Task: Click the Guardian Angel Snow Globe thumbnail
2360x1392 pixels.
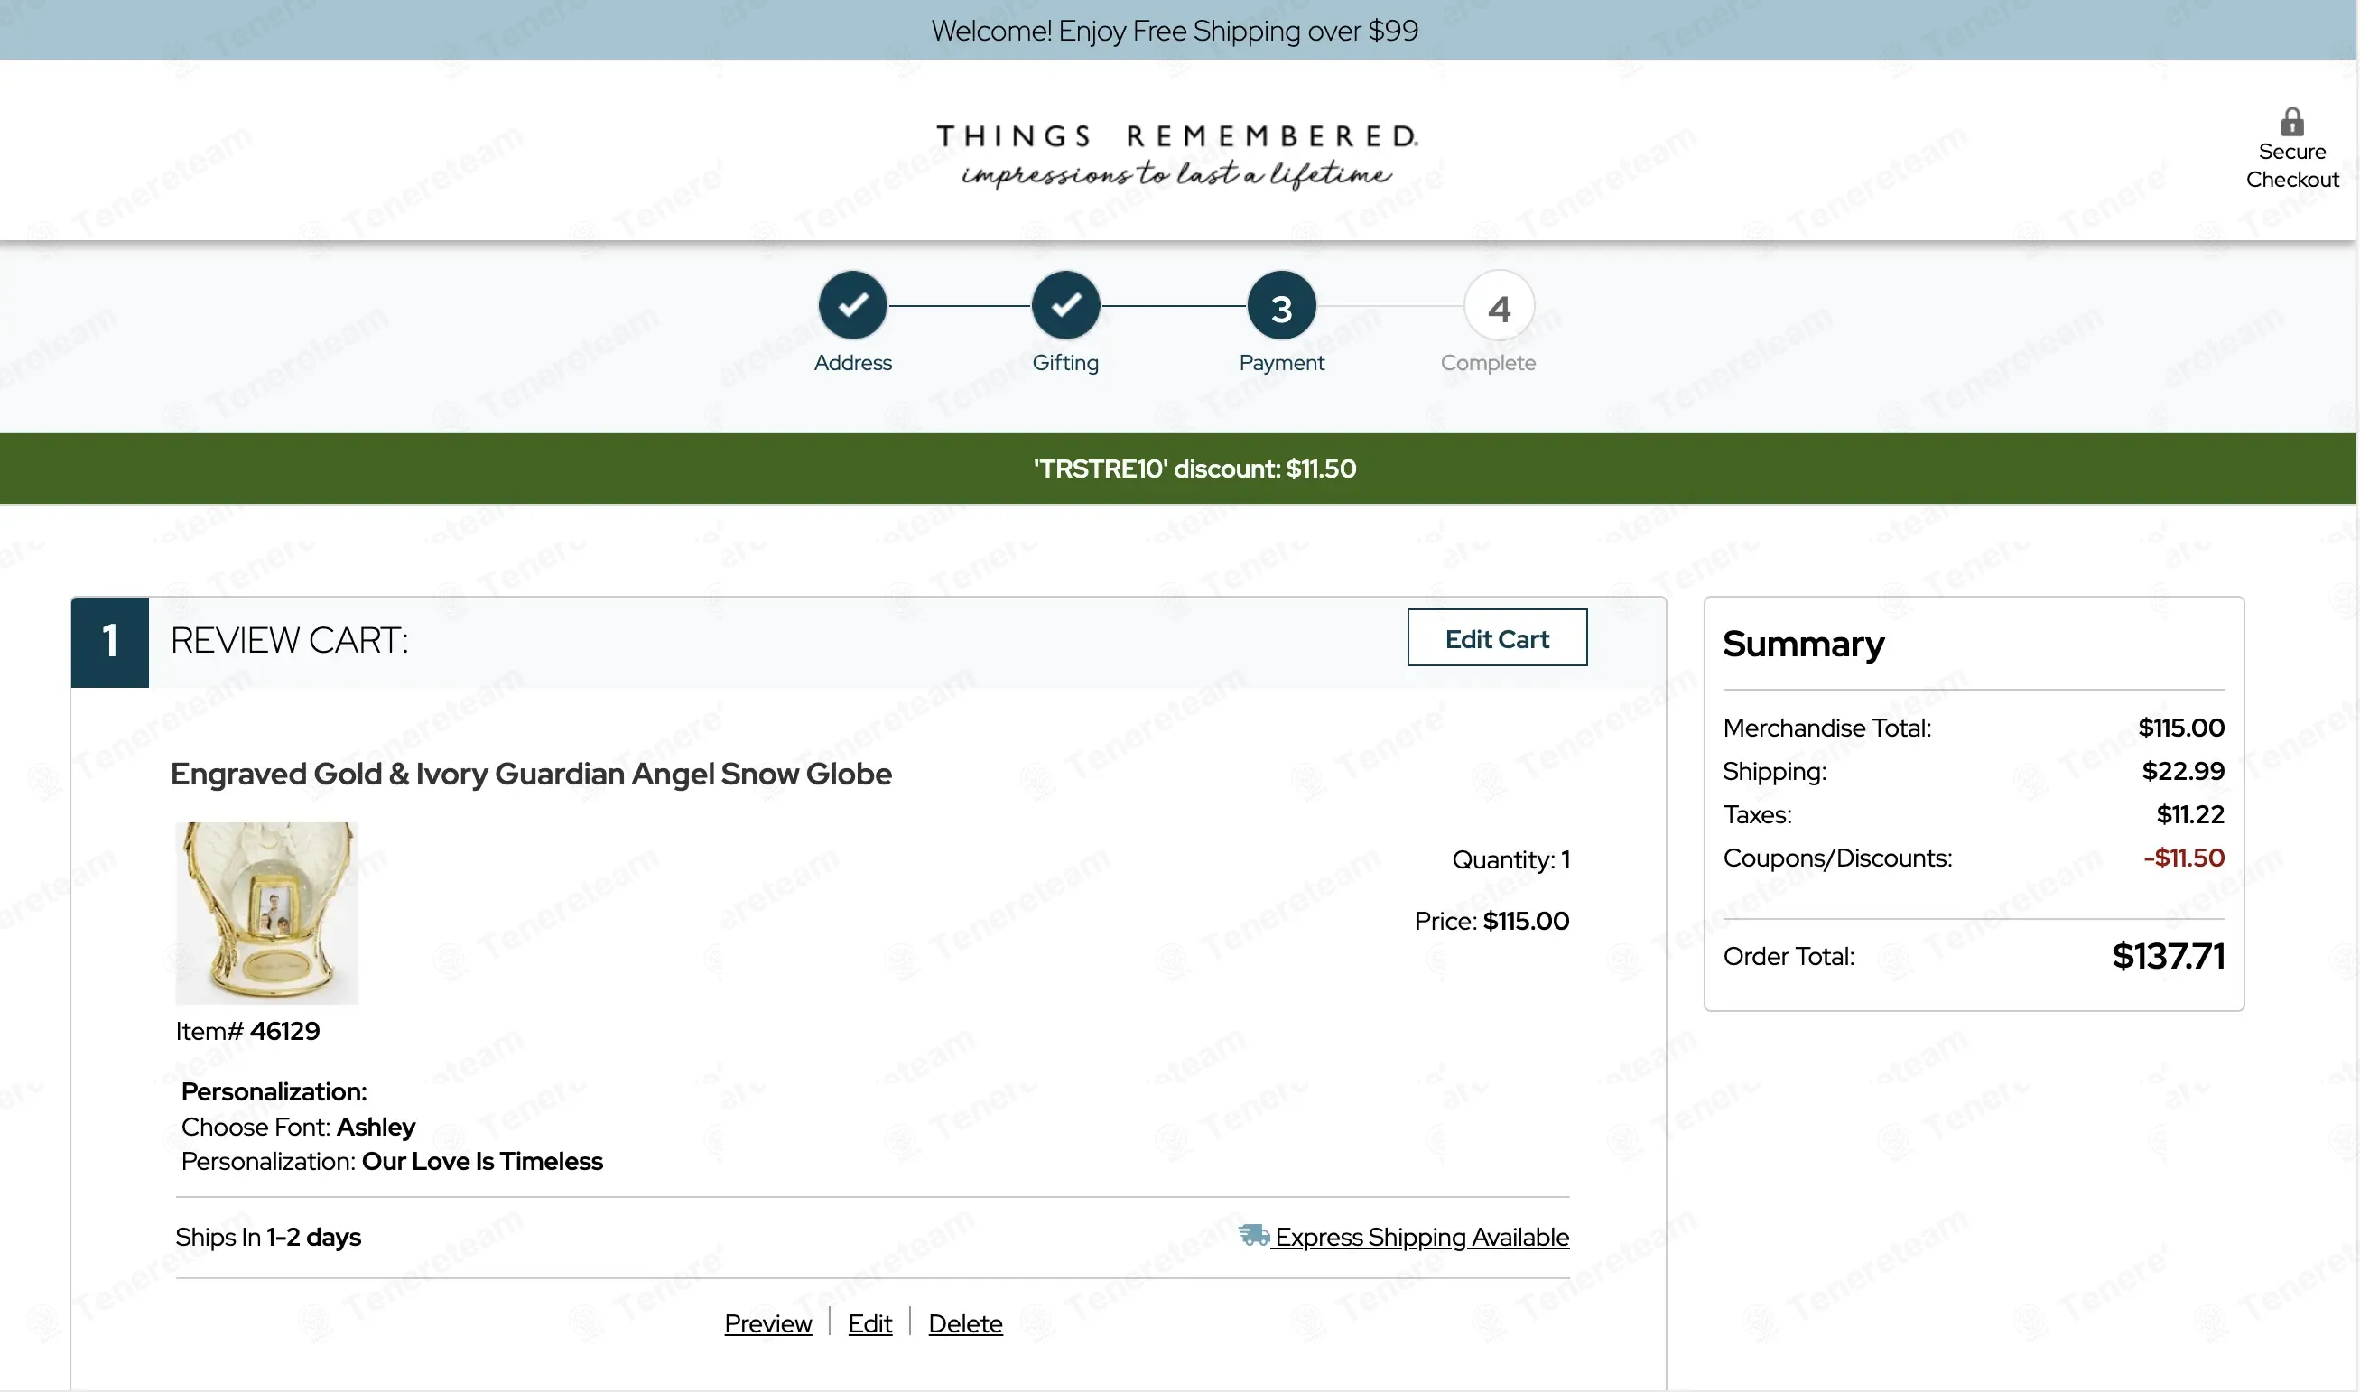Action: coord(266,913)
